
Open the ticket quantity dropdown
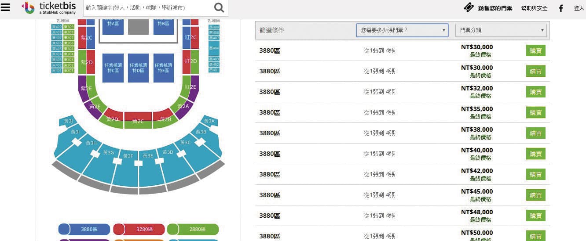402,30
